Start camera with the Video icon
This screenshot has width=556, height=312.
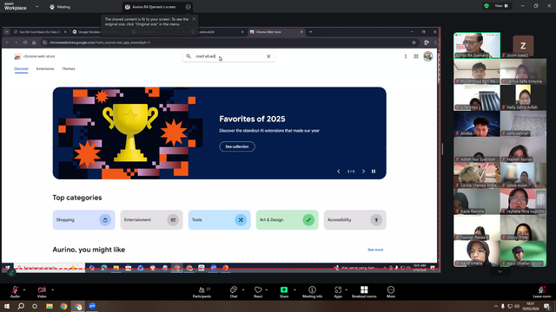click(x=42, y=291)
